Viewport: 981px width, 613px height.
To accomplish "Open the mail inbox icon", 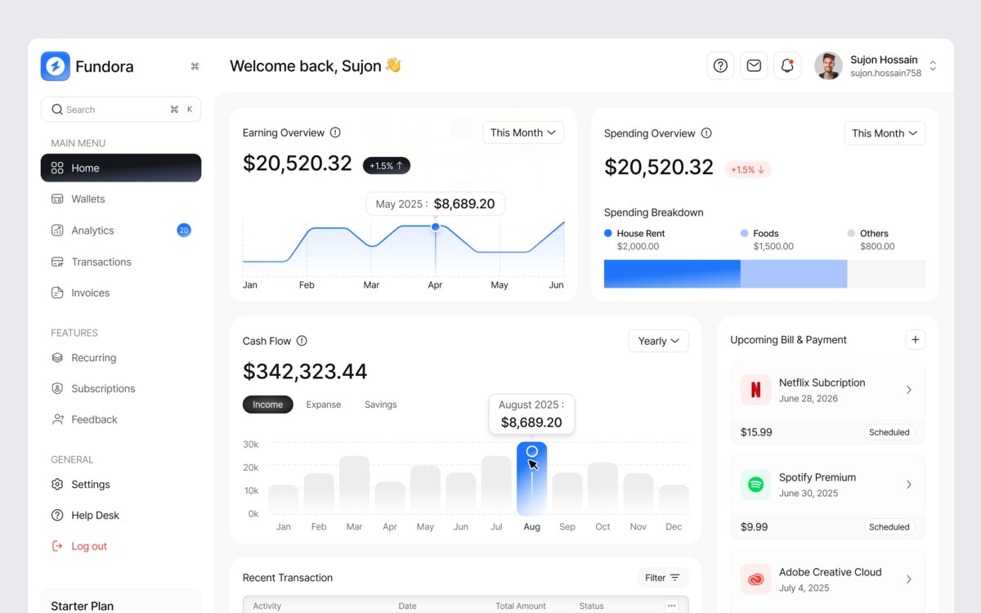I will coord(754,65).
